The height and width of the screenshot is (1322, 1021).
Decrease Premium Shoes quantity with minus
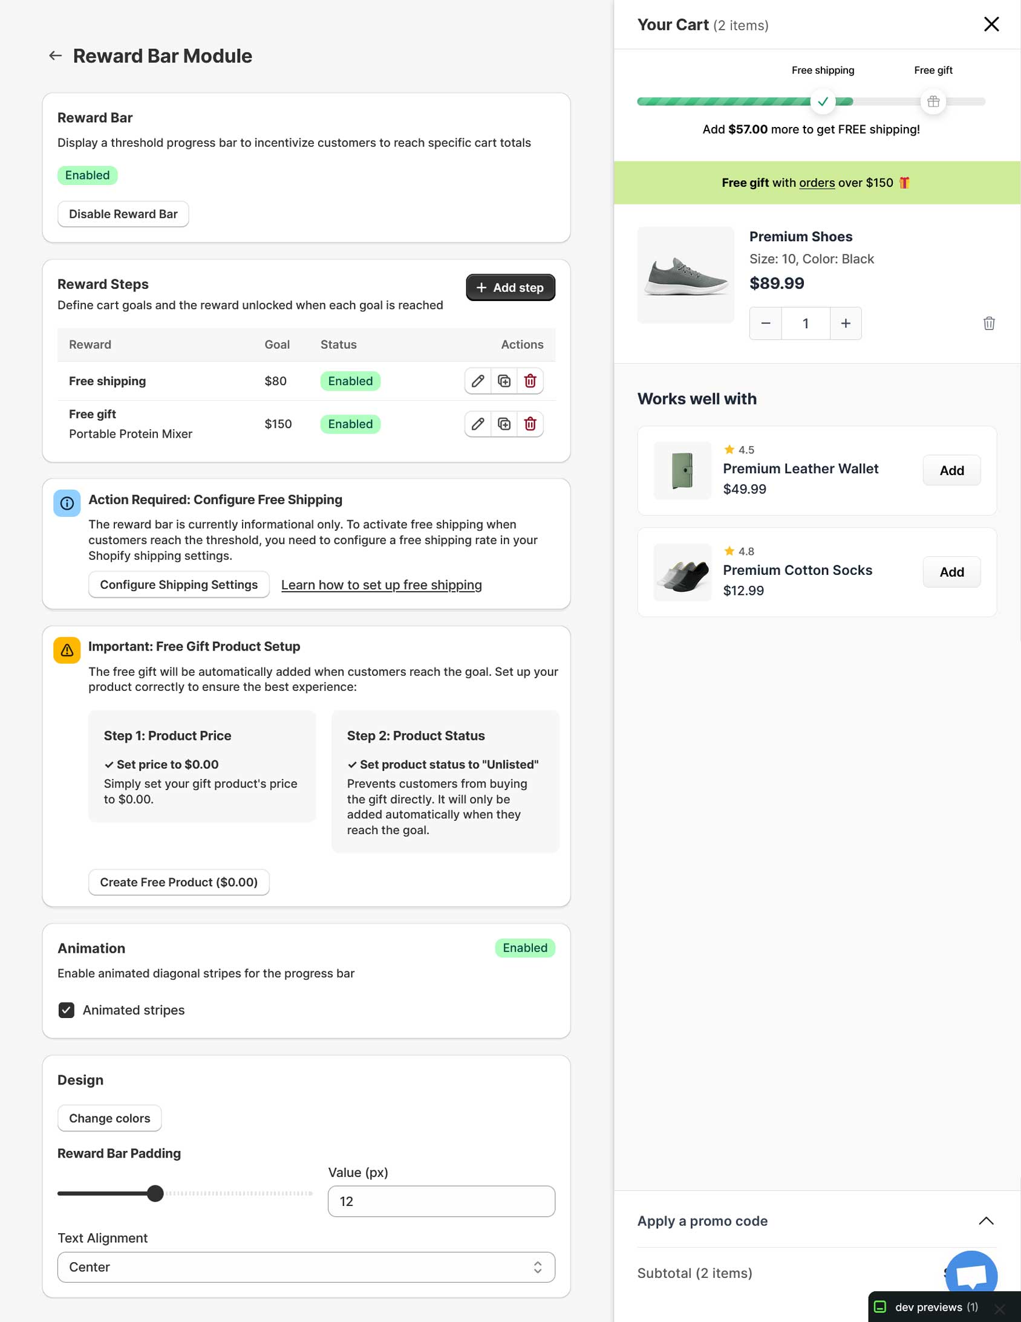click(x=765, y=323)
